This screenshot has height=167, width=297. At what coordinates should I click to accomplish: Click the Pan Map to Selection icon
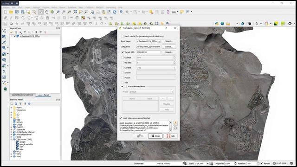point(52,12)
